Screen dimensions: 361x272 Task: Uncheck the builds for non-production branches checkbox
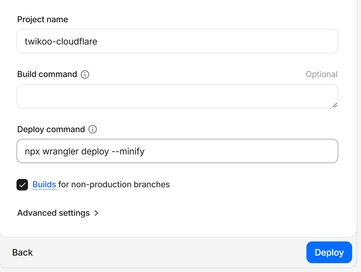coord(22,185)
